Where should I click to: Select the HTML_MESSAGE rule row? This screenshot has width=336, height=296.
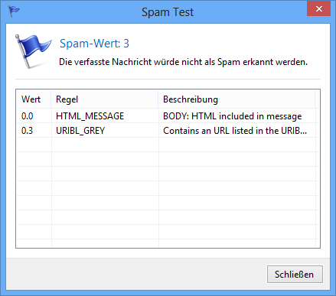pyautogui.click(x=168, y=116)
